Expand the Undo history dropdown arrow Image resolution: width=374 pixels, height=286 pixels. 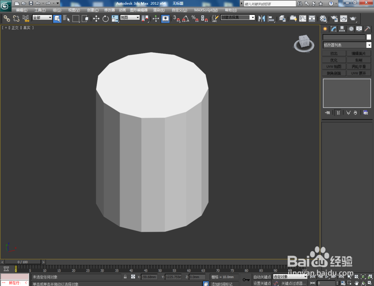(x=43, y=3)
